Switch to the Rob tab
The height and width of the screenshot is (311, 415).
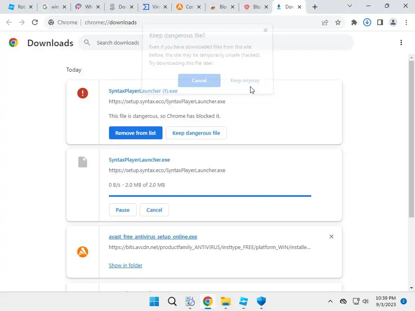coord(20,7)
